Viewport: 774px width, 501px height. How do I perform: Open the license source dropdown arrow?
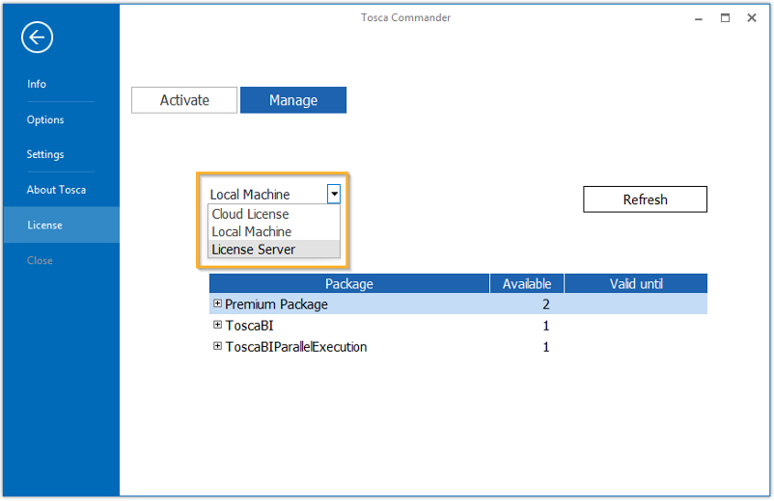pos(333,194)
